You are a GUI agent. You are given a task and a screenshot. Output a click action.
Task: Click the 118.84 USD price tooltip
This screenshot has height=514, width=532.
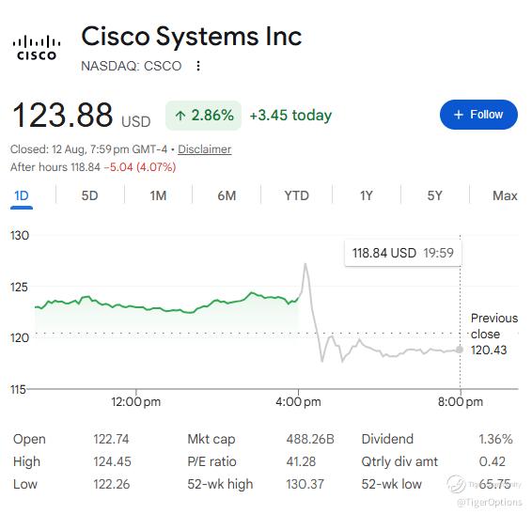(403, 253)
